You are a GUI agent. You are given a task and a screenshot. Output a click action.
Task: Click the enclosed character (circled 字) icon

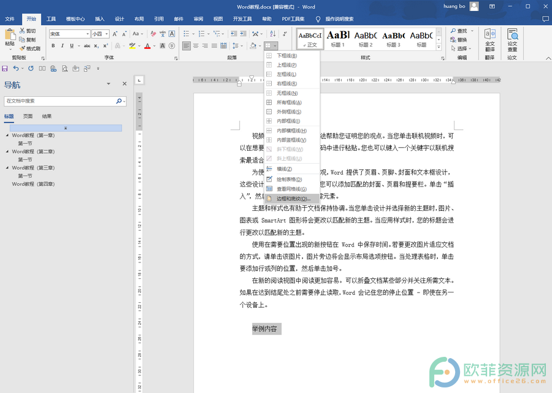172,46
